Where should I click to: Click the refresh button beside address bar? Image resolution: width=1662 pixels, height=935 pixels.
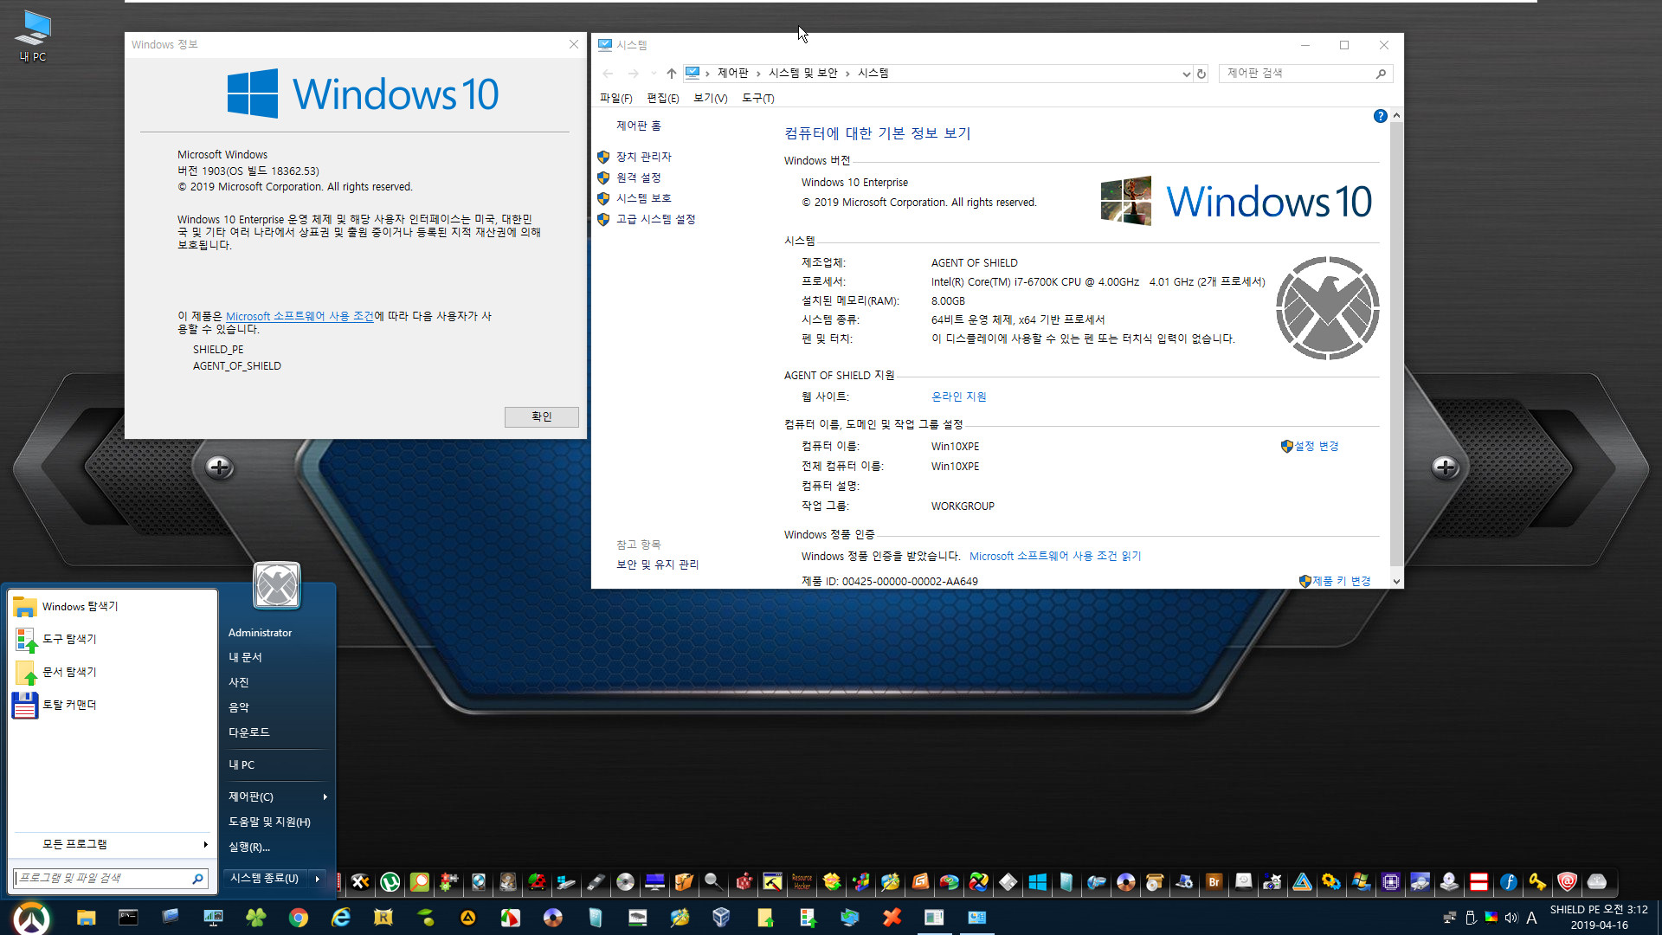coord(1201,74)
